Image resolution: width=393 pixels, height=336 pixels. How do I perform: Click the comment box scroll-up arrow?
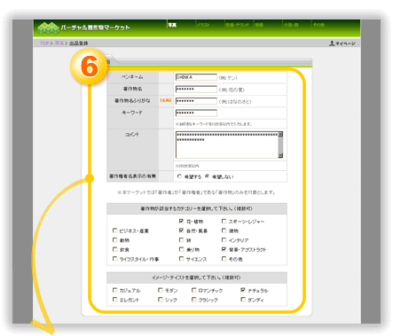pyautogui.click(x=280, y=134)
